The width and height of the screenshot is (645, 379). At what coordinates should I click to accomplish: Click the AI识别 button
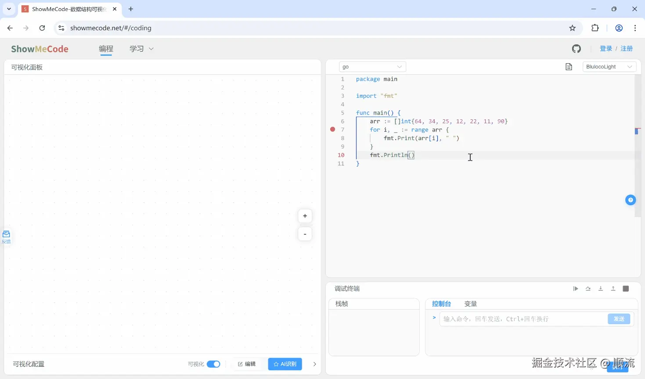(285, 364)
